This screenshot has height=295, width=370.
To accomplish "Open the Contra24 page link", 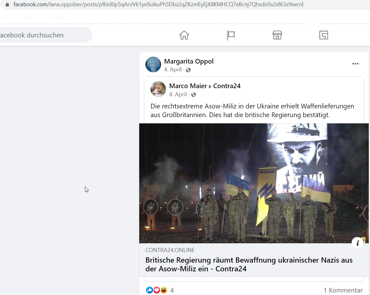I will pyautogui.click(x=227, y=86).
